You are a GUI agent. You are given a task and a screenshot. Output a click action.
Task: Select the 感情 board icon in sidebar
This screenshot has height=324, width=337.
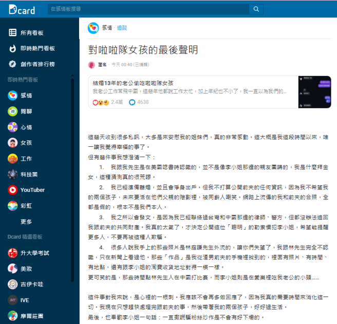12,96
